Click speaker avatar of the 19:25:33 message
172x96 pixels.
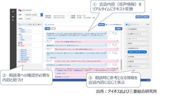(46, 68)
